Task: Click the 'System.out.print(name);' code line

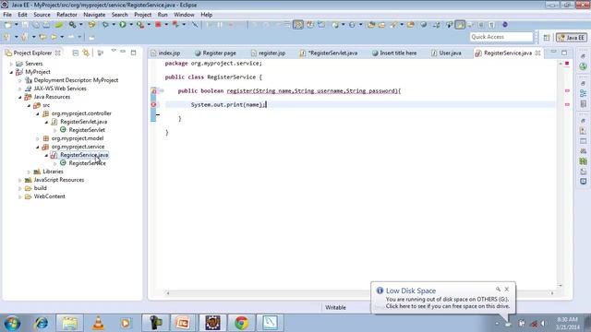Action: click(x=228, y=104)
